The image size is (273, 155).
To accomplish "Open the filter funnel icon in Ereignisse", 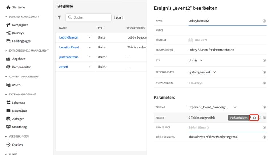I will point(59,17).
